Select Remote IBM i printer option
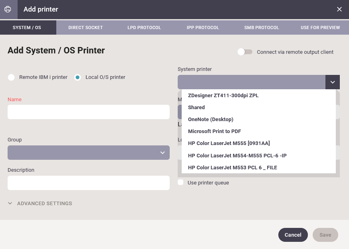349x249 pixels. pyautogui.click(x=12, y=77)
